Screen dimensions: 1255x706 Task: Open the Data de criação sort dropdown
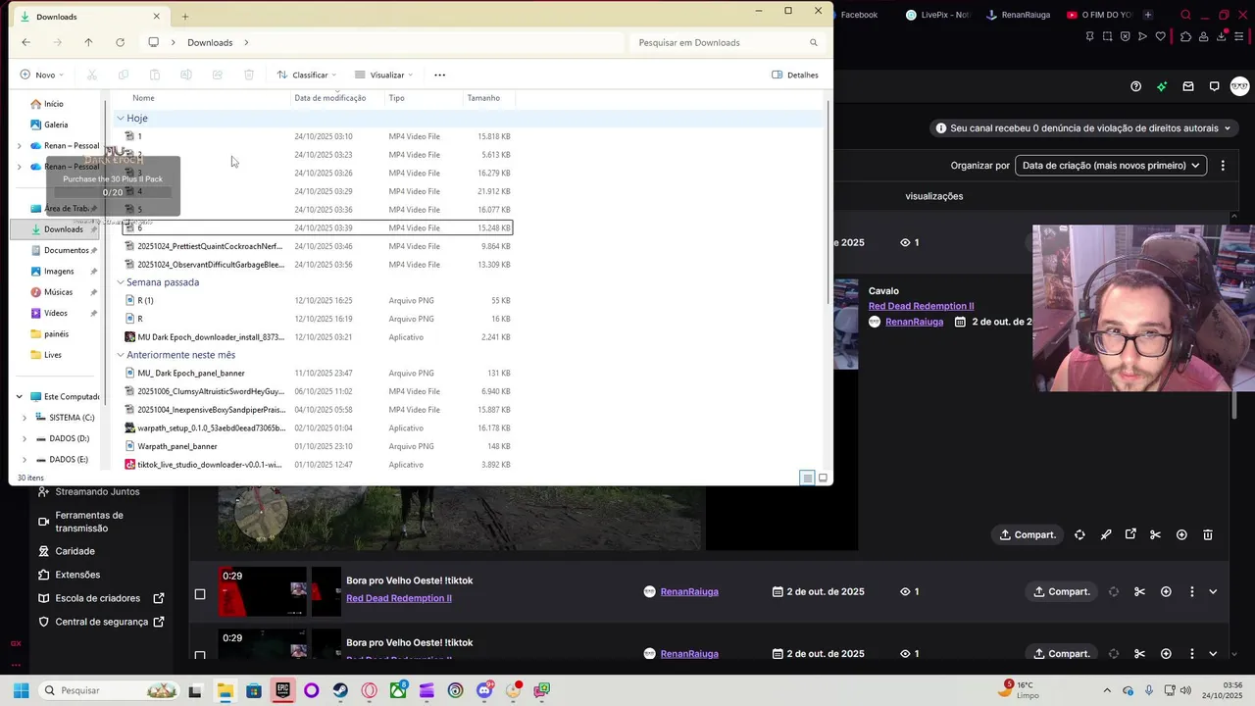click(1111, 166)
